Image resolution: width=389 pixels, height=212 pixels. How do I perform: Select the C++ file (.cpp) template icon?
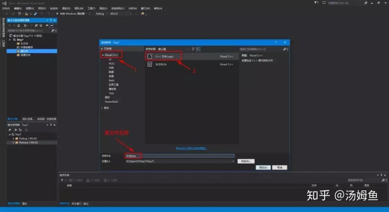click(x=150, y=56)
